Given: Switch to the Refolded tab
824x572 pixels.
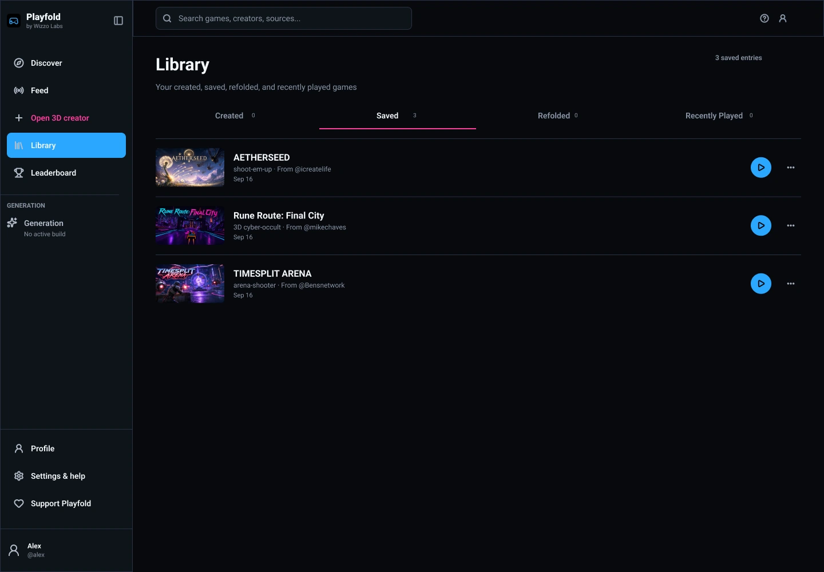Looking at the screenshot, I should coord(558,116).
